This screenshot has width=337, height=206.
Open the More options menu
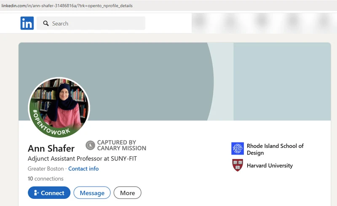pos(127,193)
